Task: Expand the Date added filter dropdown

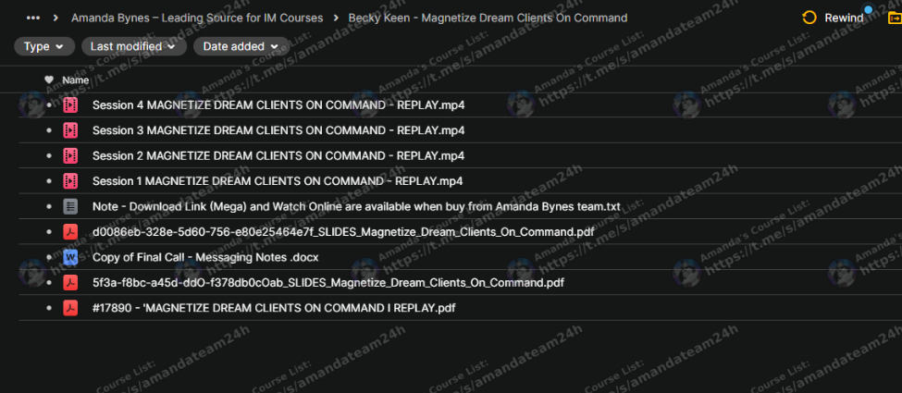Action: (x=241, y=46)
